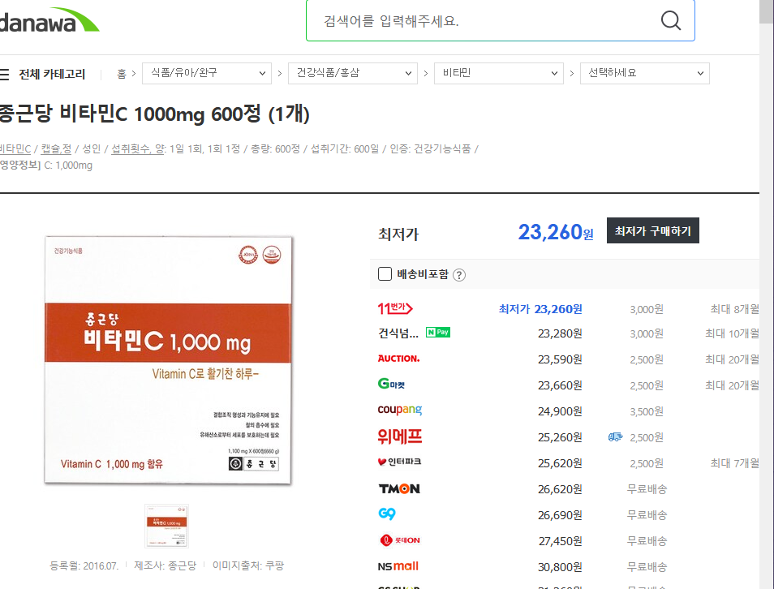Click the 최대 8개월 installment text
The image size is (774, 589).
pyautogui.click(x=734, y=309)
